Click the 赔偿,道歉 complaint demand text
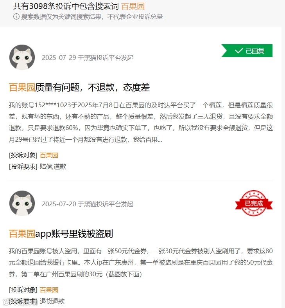 click(53, 167)
